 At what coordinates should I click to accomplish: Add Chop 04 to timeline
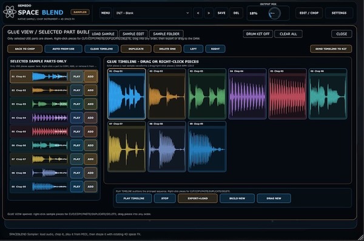coord(90,117)
